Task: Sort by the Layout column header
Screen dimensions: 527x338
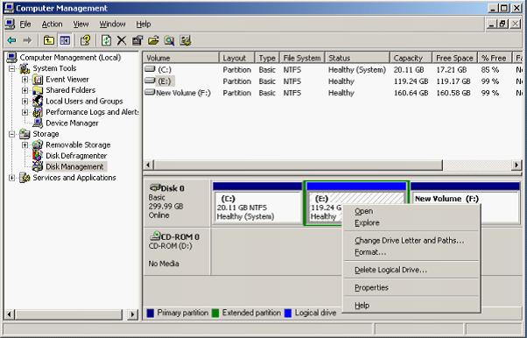Action: pos(237,58)
